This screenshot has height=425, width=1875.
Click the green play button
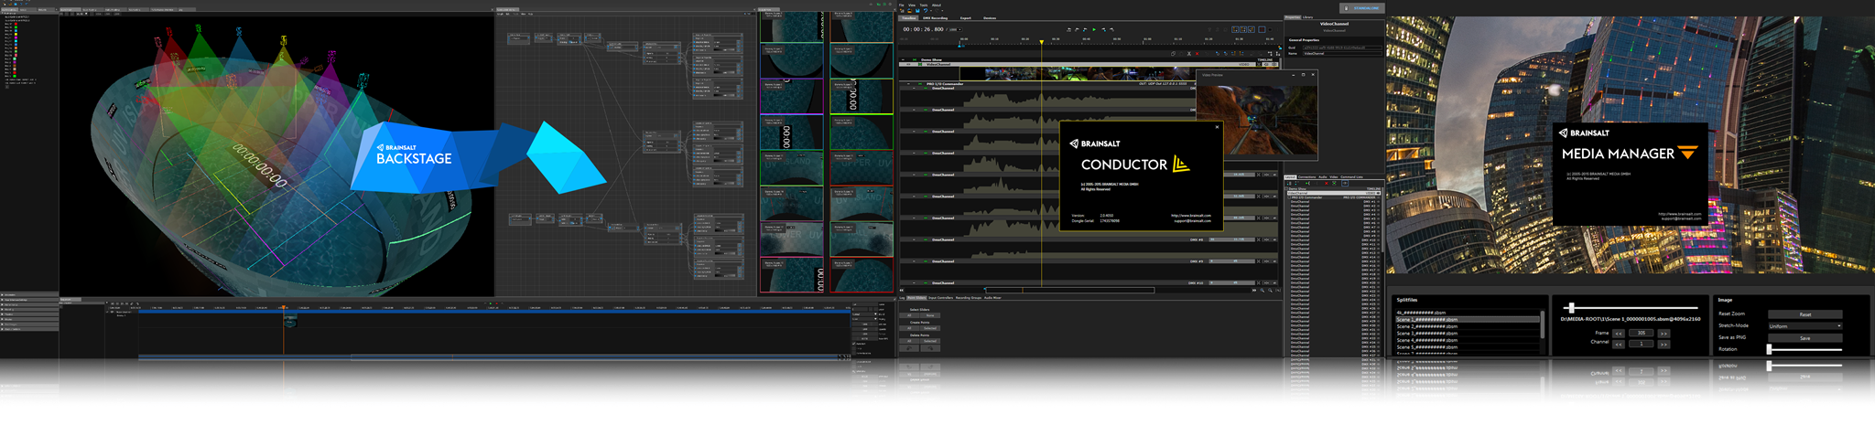pyautogui.click(x=1094, y=29)
